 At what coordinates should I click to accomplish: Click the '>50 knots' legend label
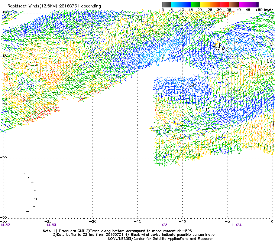click(264, 10)
